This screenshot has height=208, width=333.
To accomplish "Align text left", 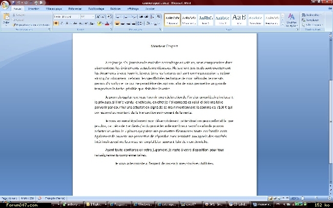I will pyautogui.click(x=117, y=24).
